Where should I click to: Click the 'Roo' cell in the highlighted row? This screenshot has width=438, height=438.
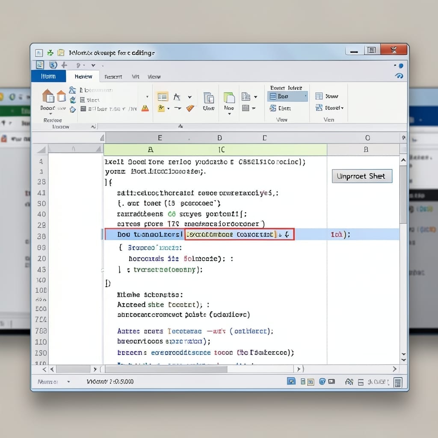point(340,234)
